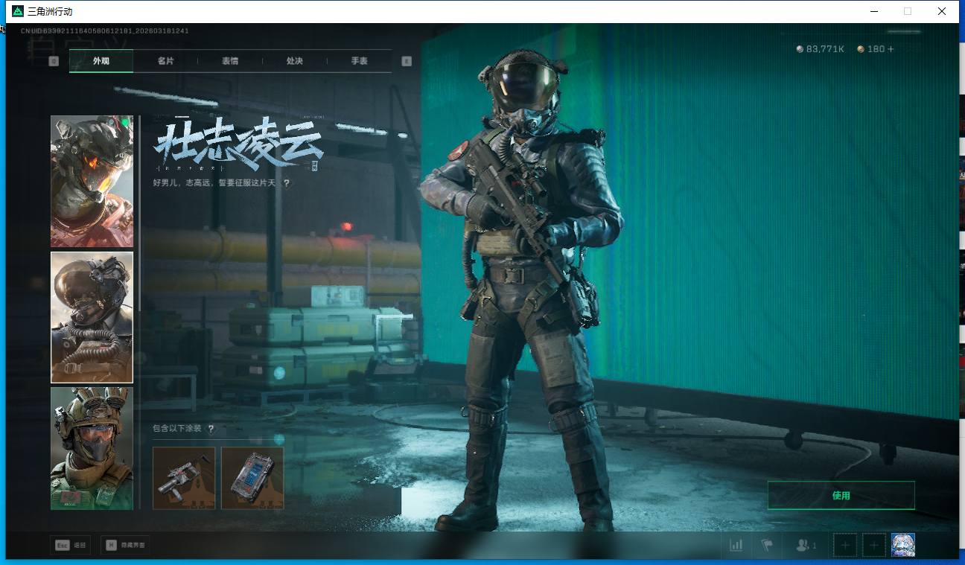This screenshot has width=965, height=565.
Task: Click the 83,771K currency balance
Action: pyautogui.click(x=821, y=49)
